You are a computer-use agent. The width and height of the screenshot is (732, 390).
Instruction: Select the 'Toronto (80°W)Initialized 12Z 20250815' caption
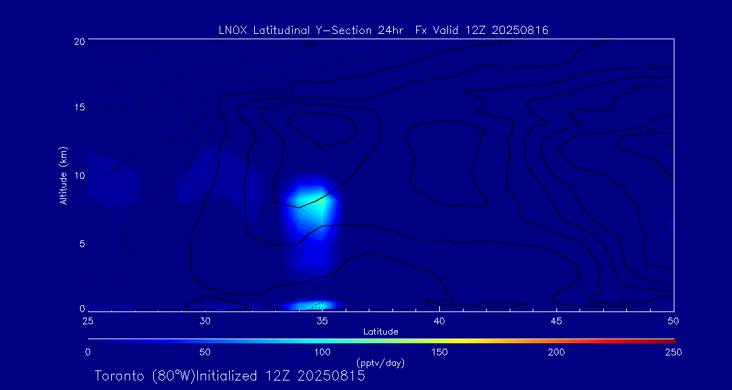(x=230, y=376)
